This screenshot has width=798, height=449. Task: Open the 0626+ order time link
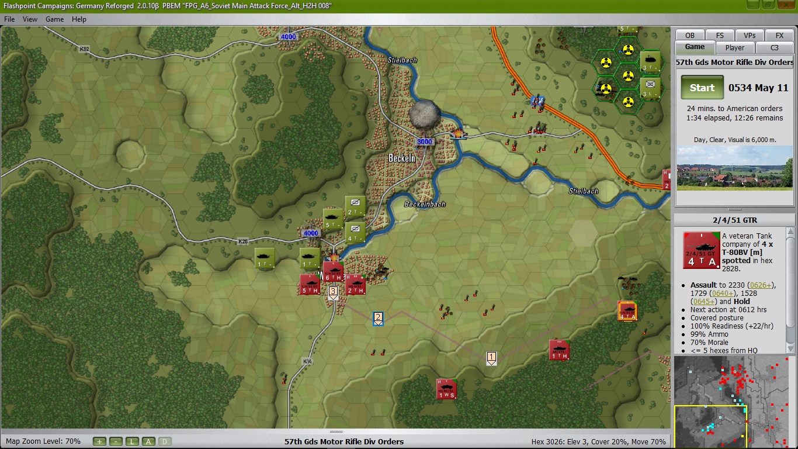pos(761,285)
